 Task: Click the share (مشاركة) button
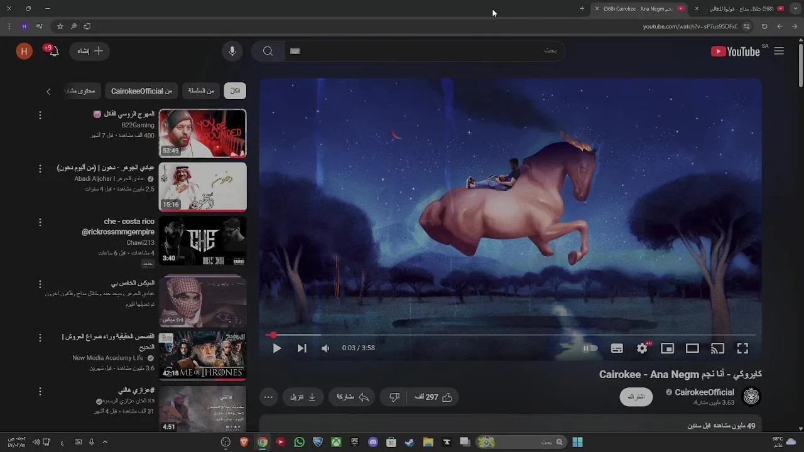pos(352,397)
